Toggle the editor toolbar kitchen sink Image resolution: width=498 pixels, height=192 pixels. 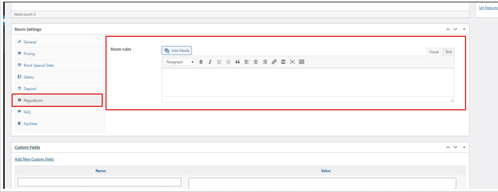click(x=302, y=62)
